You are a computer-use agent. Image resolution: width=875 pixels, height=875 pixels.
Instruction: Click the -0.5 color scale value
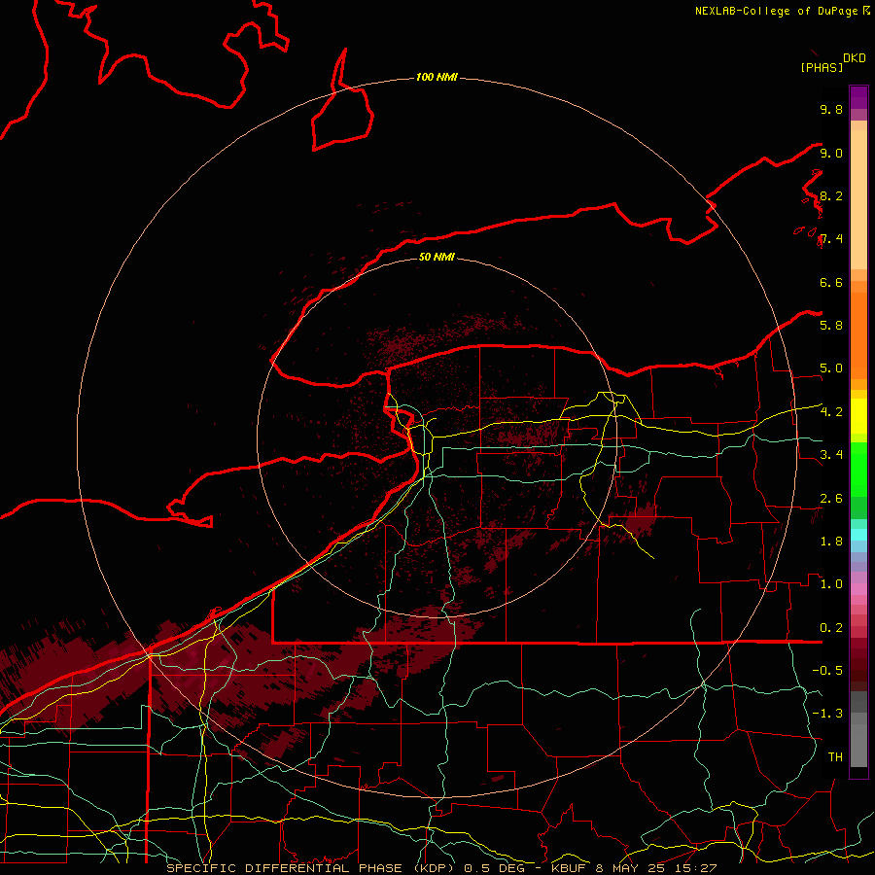coord(827,670)
